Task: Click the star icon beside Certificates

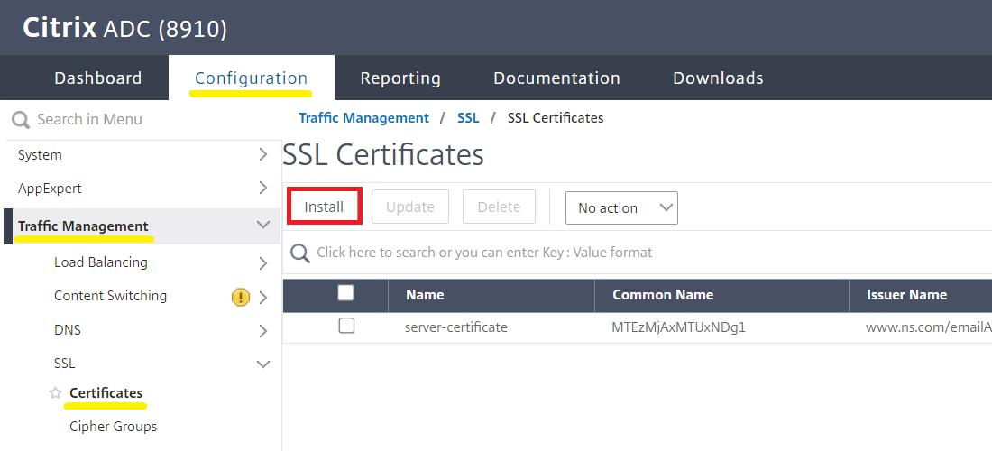Action: (x=56, y=392)
